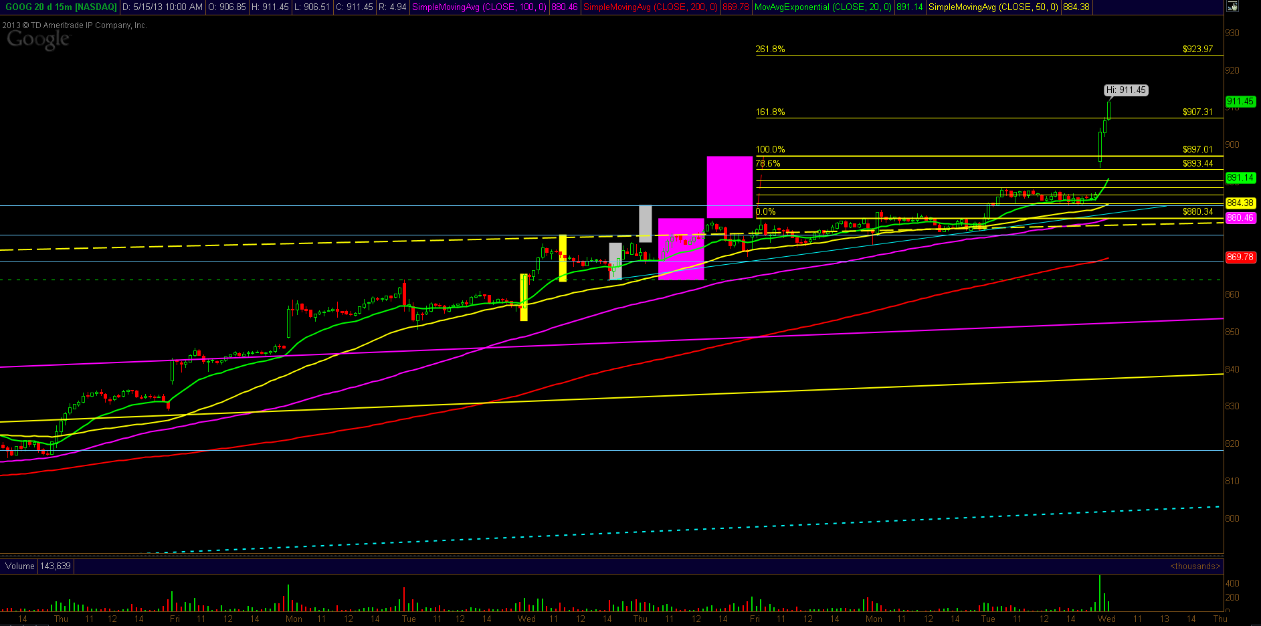Click the D: 5/15/13 10:00 AM date readout
The width and height of the screenshot is (1261, 626).
[x=163, y=7]
